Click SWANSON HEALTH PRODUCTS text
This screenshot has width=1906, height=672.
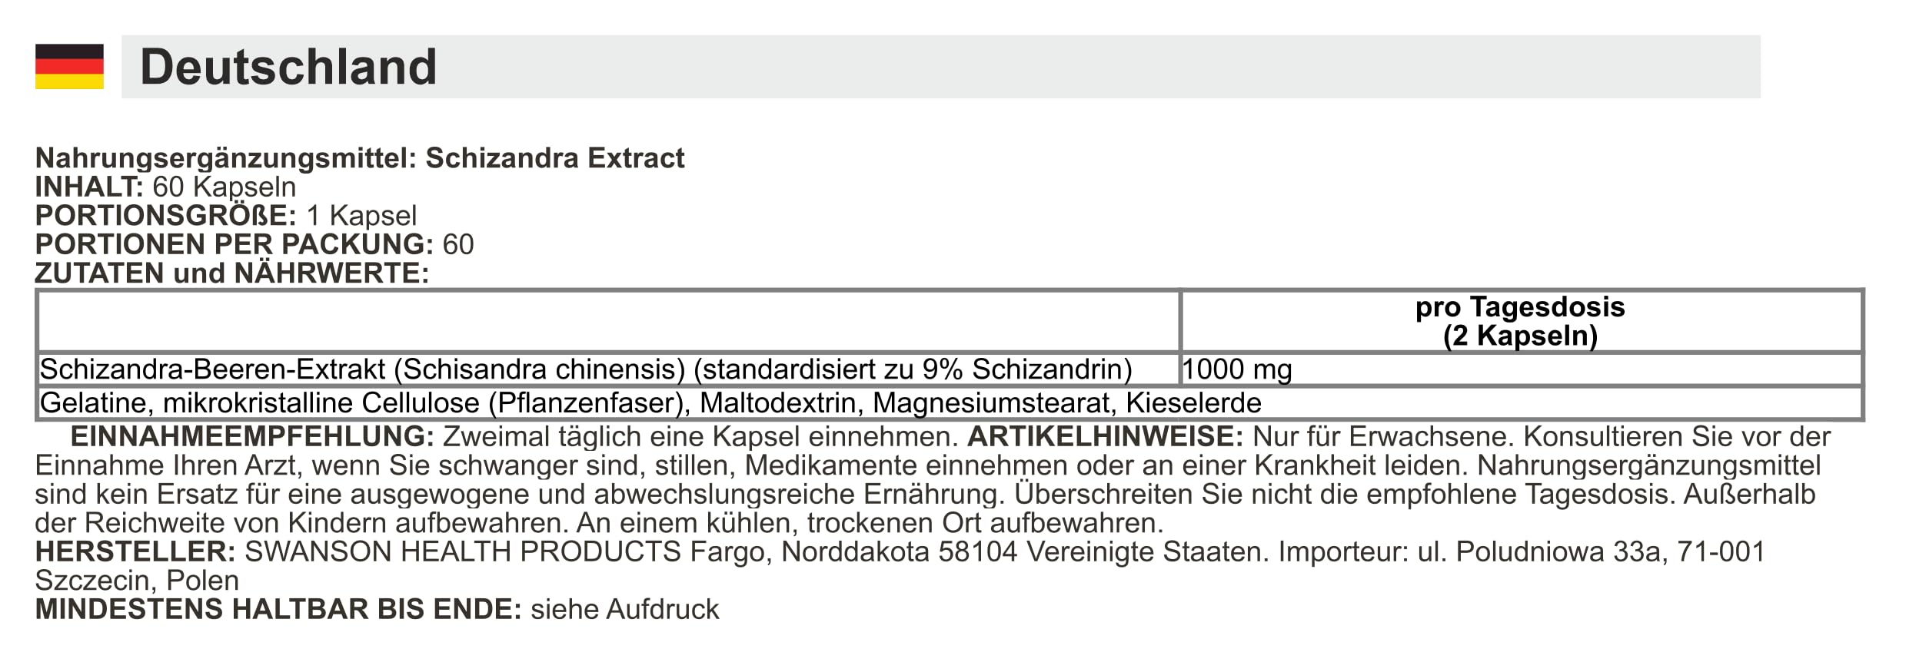coord(463,551)
